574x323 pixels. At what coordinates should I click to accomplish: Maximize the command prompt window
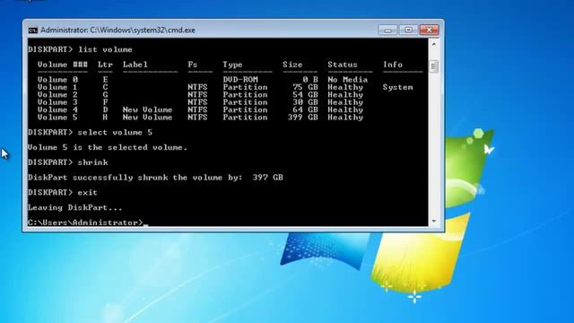tap(408, 30)
